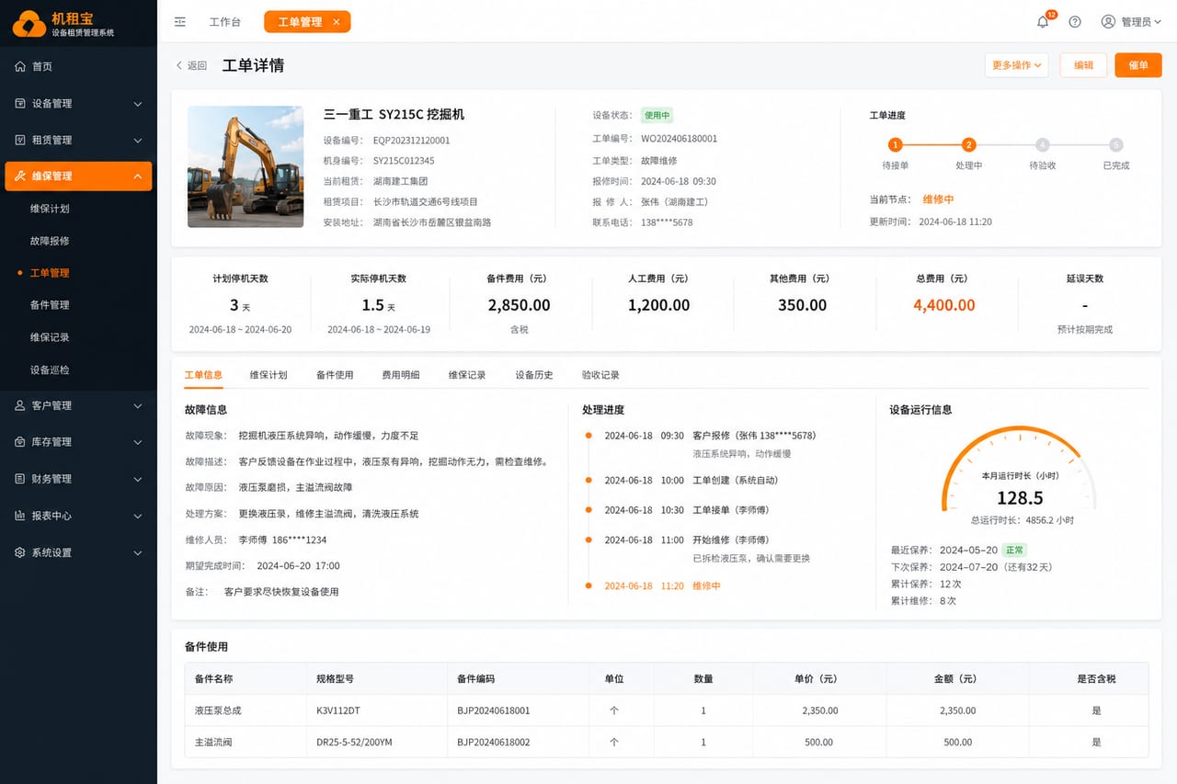Switch to the 工作台 top tab
Image resolution: width=1177 pixels, height=784 pixels.
tap(224, 22)
